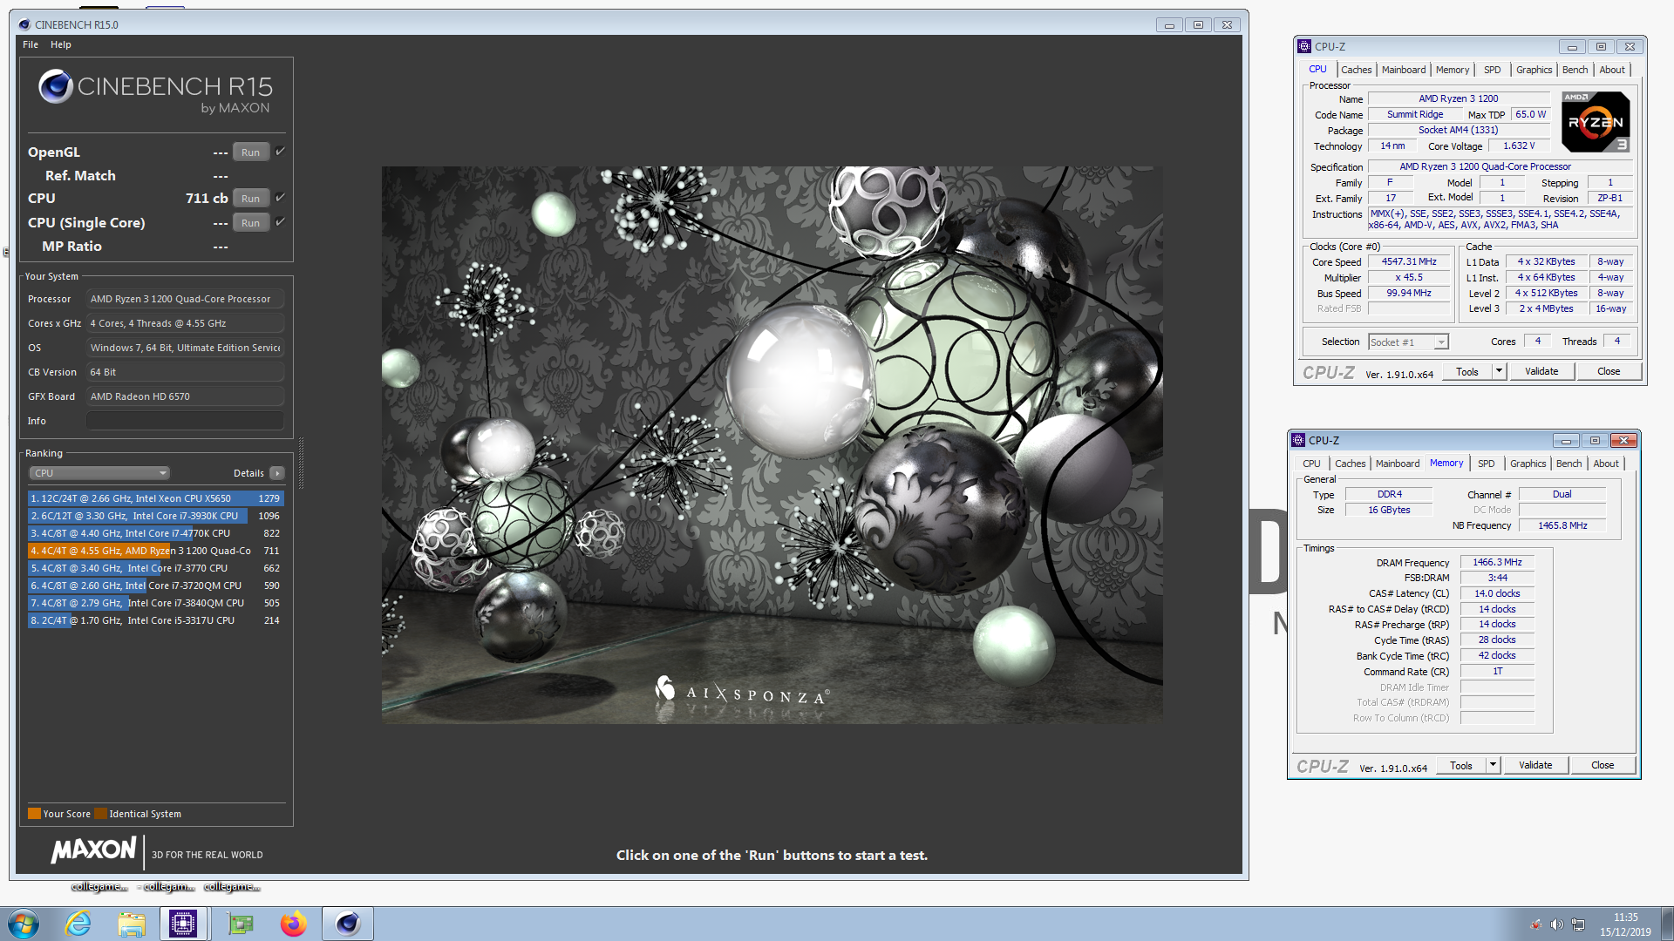Open SPD tab in bottom CPU-Z window

click(1487, 464)
